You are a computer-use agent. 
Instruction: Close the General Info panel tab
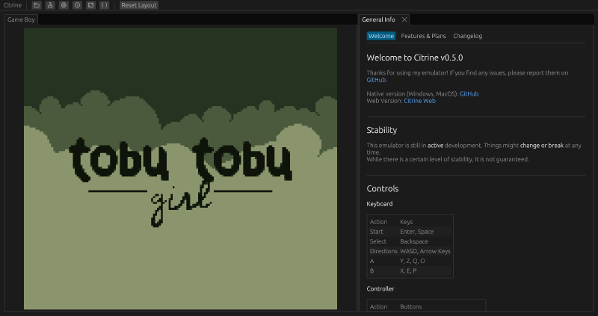404,19
